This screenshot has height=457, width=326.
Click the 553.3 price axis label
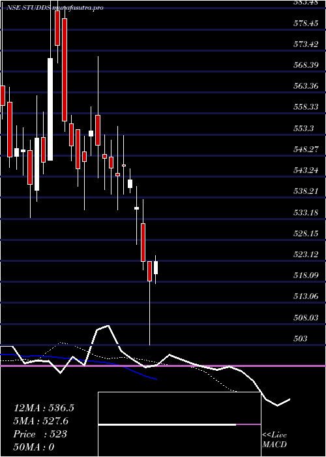click(x=304, y=128)
